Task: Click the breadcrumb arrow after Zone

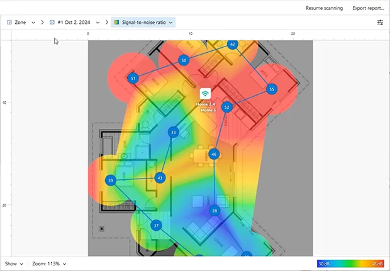Action: tap(42, 23)
